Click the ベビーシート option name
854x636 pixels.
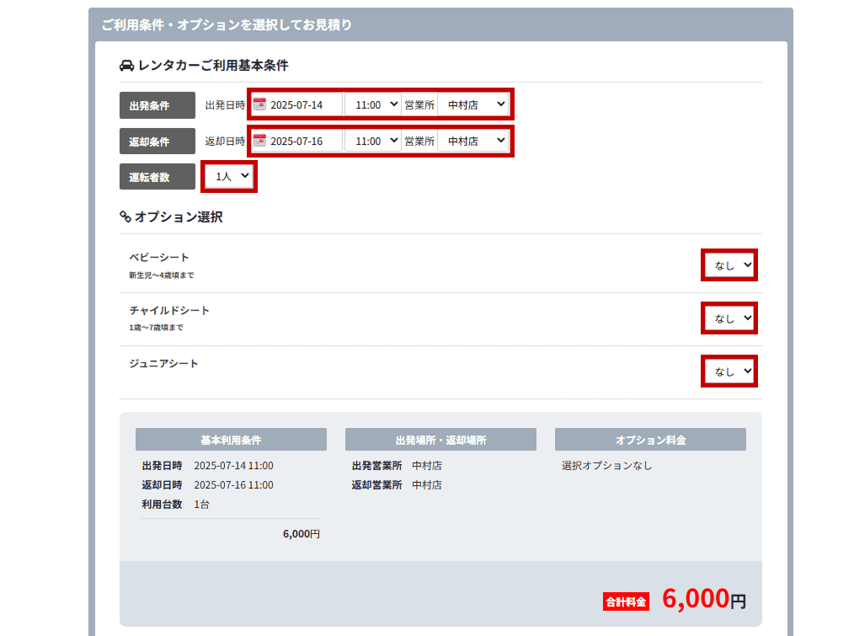(x=159, y=257)
